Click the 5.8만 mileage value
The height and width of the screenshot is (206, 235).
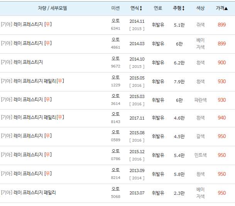(x=179, y=174)
